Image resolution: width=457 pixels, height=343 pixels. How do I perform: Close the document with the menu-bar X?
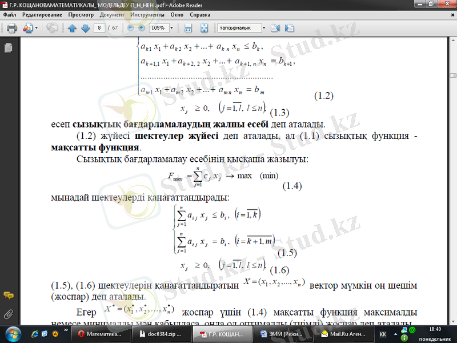[x=452, y=15]
